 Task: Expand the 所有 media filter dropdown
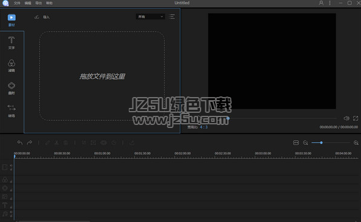click(150, 16)
